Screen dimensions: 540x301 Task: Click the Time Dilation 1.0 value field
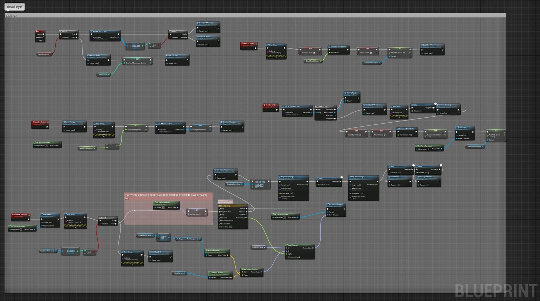pos(410,135)
